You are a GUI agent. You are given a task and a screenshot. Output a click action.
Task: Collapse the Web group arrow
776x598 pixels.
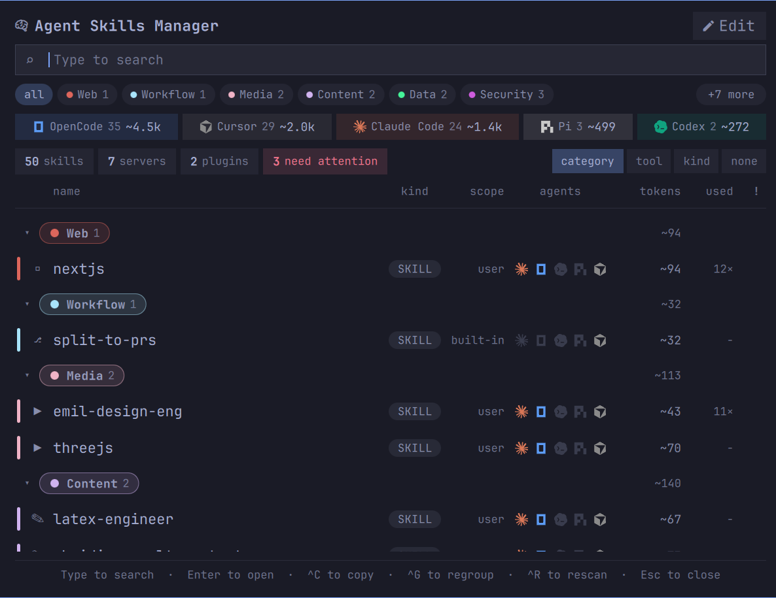click(27, 233)
